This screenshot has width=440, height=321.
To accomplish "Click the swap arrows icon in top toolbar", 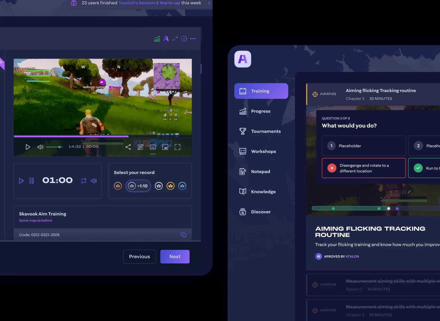I will pos(175,39).
